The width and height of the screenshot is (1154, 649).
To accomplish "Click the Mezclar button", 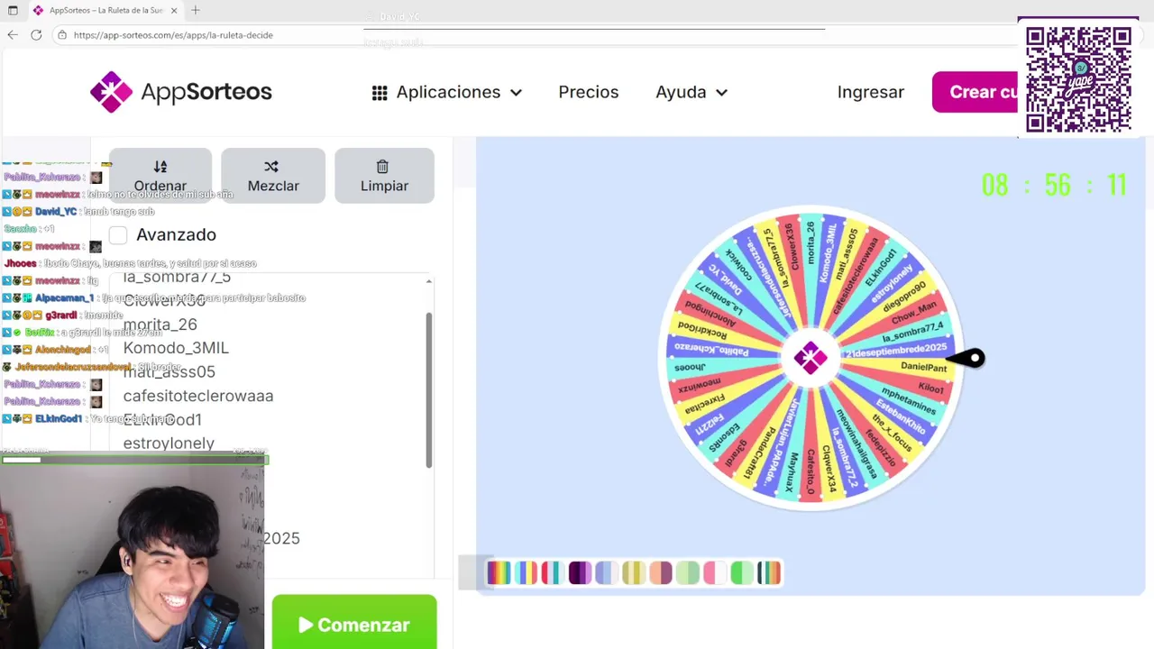I will point(273,176).
